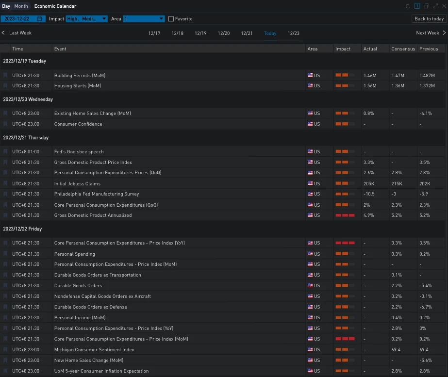Click the refresh icon in the title bar
The height and width of the screenshot is (377, 448).
(x=408, y=6)
